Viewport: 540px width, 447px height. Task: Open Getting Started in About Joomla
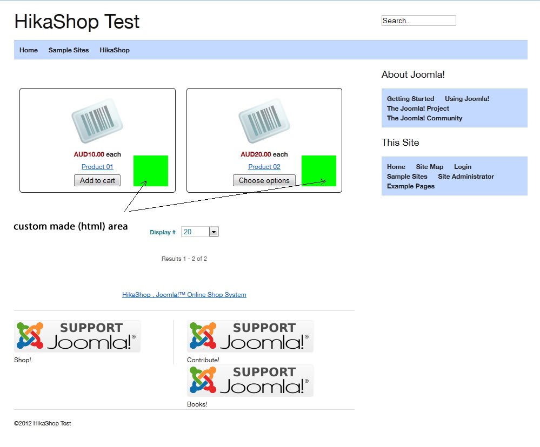pos(410,99)
